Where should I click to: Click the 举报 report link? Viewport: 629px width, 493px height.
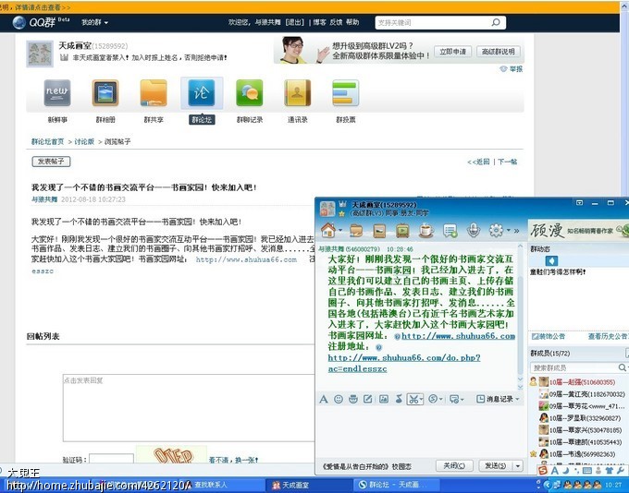pos(515,69)
